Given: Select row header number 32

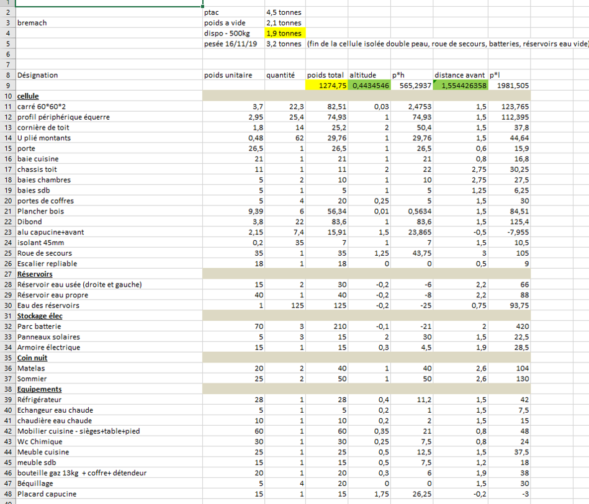Looking at the screenshot, I should 7,326.
